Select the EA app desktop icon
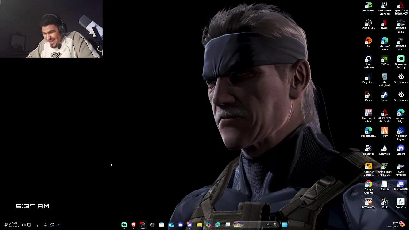Image resolution: width=409 pixels, height=230 pixels. point(368,43)
